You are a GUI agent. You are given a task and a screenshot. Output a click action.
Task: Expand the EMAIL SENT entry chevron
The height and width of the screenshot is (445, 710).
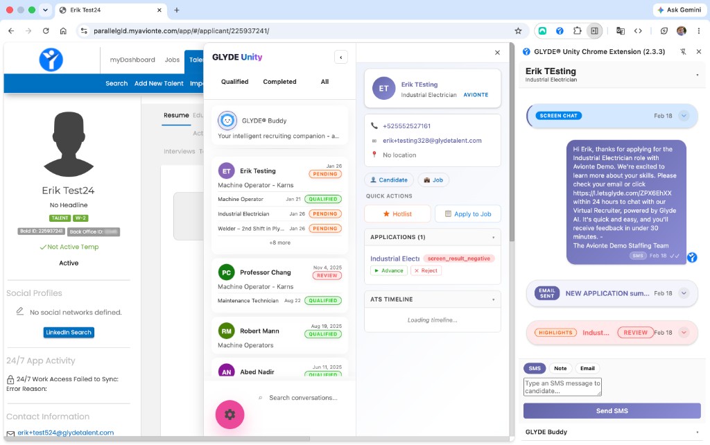[x=684, y=293]
